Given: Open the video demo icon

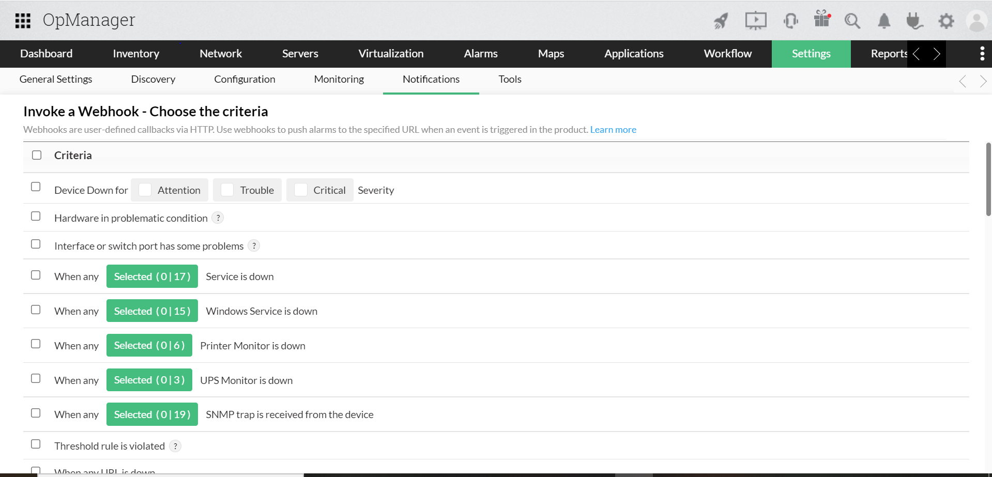Looking at the screenshot, I should (755, 20).
